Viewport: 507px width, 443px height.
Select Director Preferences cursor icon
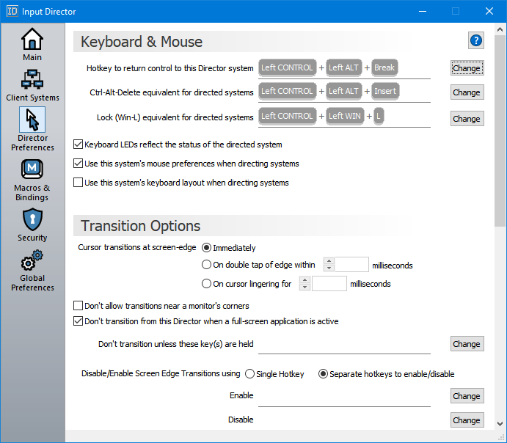tap(32, 120)
